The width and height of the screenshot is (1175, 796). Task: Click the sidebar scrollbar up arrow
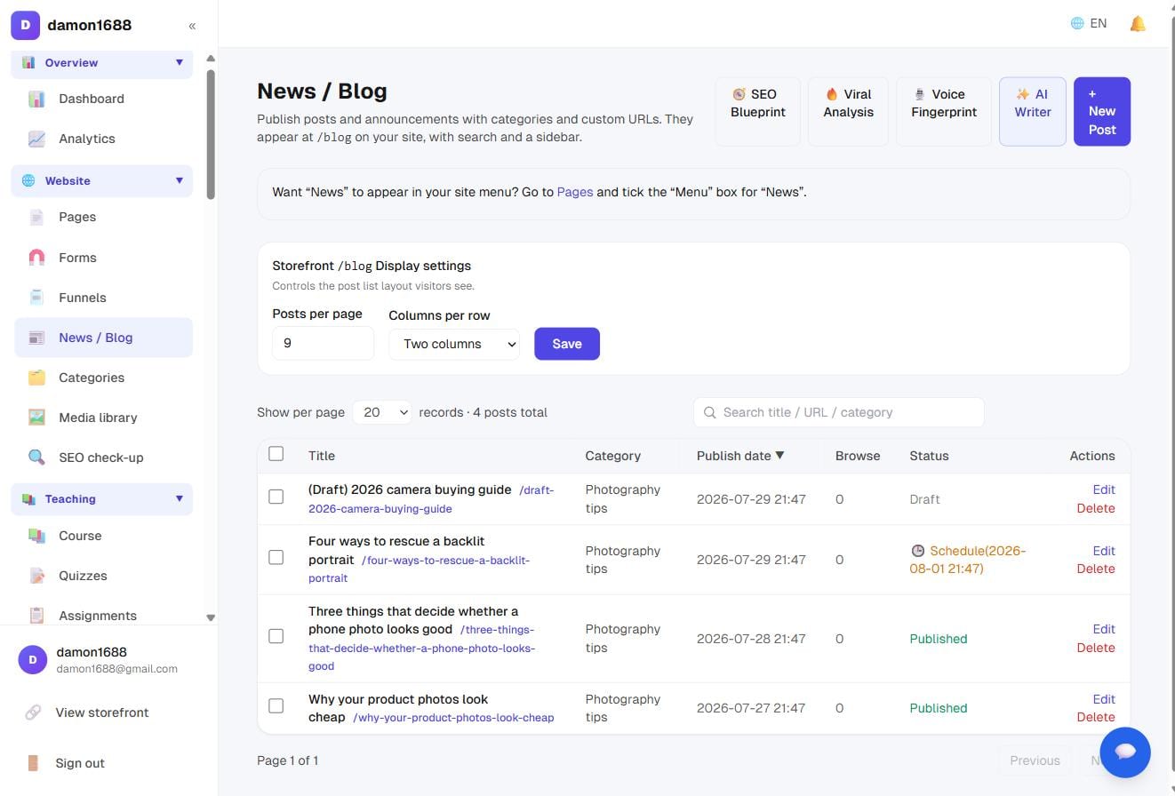[x=211, y=59]
